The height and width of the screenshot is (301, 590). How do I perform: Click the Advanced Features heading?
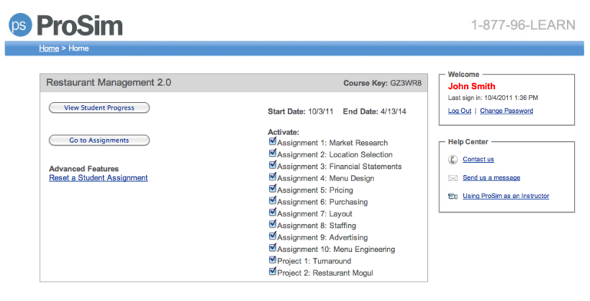pos(84,169)
